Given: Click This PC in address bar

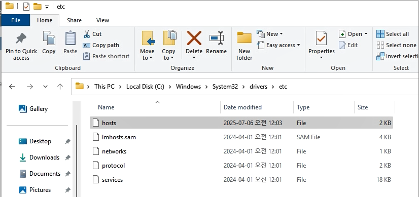Looking at the screenshot, I should 104,87.
